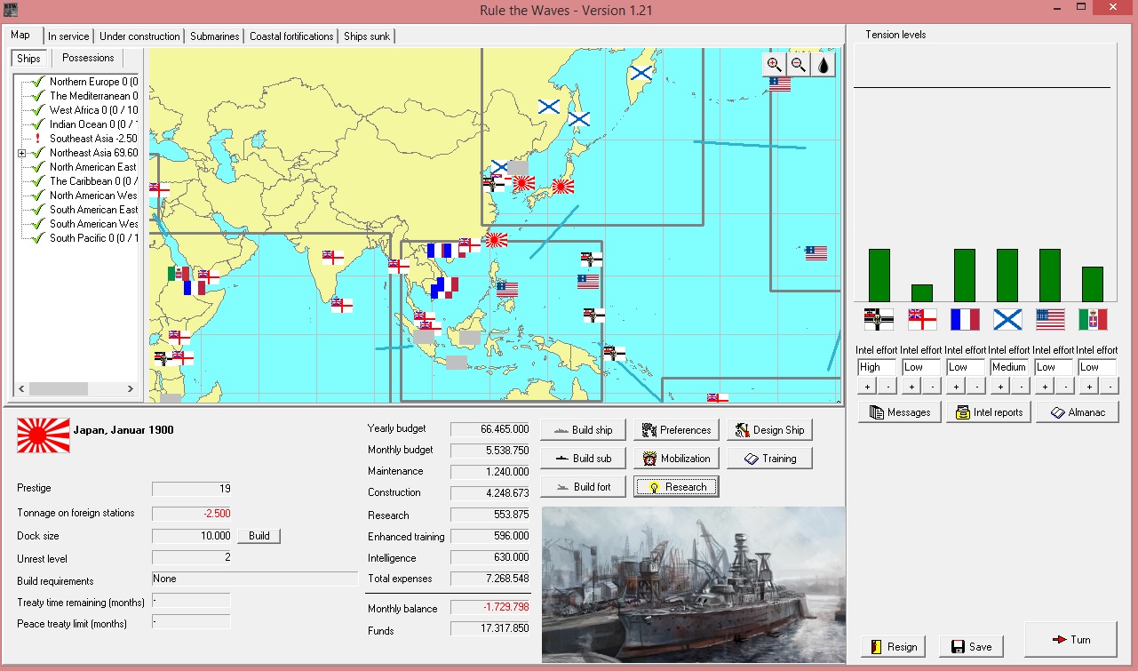Viewport: 1138px width, 671px height.
Task: Open the Research screen
Action: (676, 487)
